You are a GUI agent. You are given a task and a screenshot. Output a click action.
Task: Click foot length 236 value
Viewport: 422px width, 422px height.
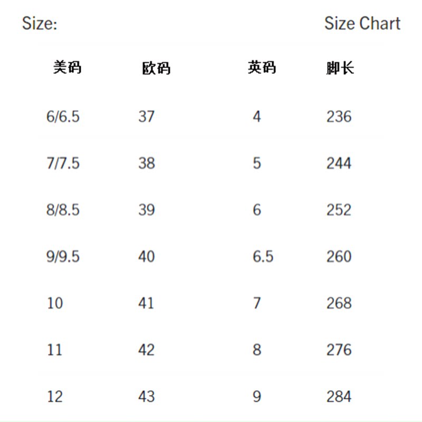339,117
